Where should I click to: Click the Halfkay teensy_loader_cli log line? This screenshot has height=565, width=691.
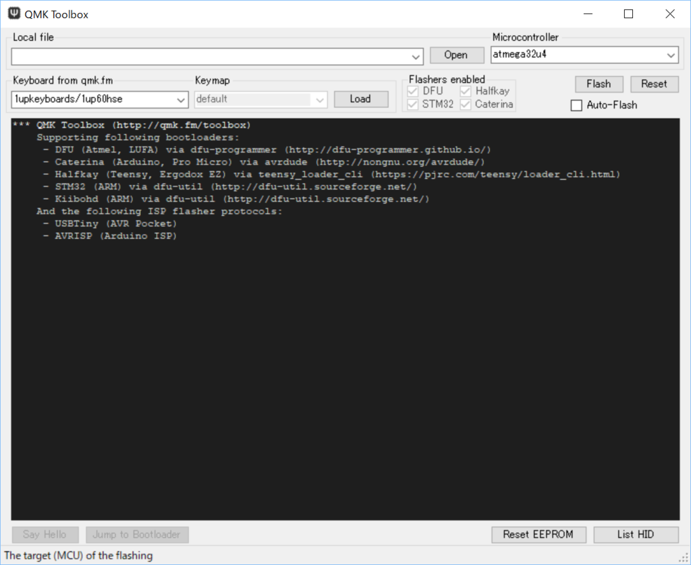331,175
